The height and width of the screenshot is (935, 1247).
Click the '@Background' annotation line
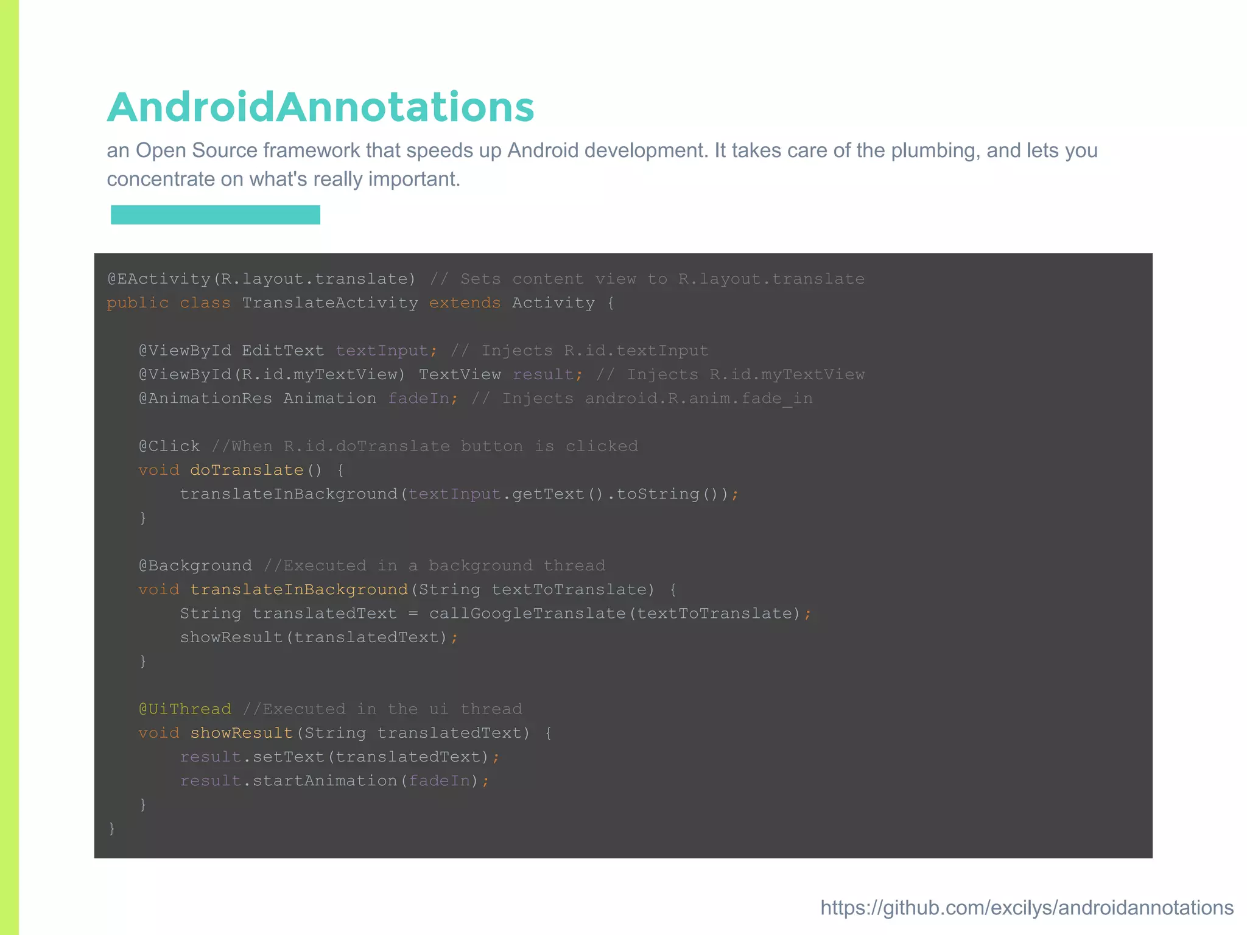371,566
